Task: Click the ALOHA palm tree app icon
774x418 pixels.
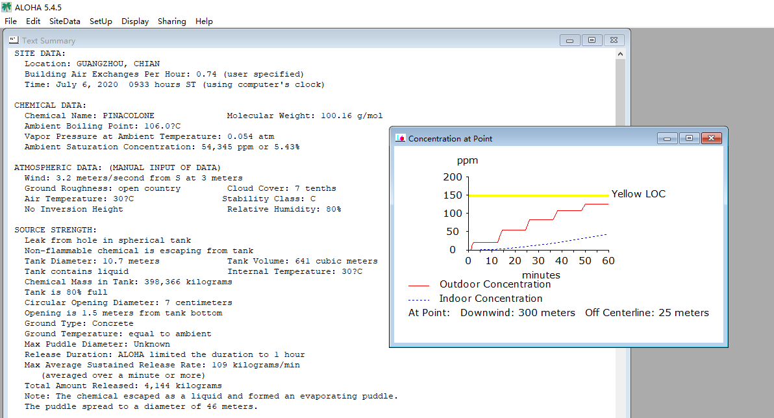Action: tap(6, 7)
